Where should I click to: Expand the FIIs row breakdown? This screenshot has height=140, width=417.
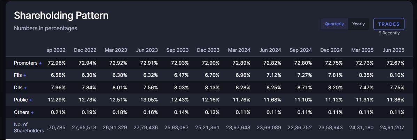pyautogui.click(x=25, y=75)
